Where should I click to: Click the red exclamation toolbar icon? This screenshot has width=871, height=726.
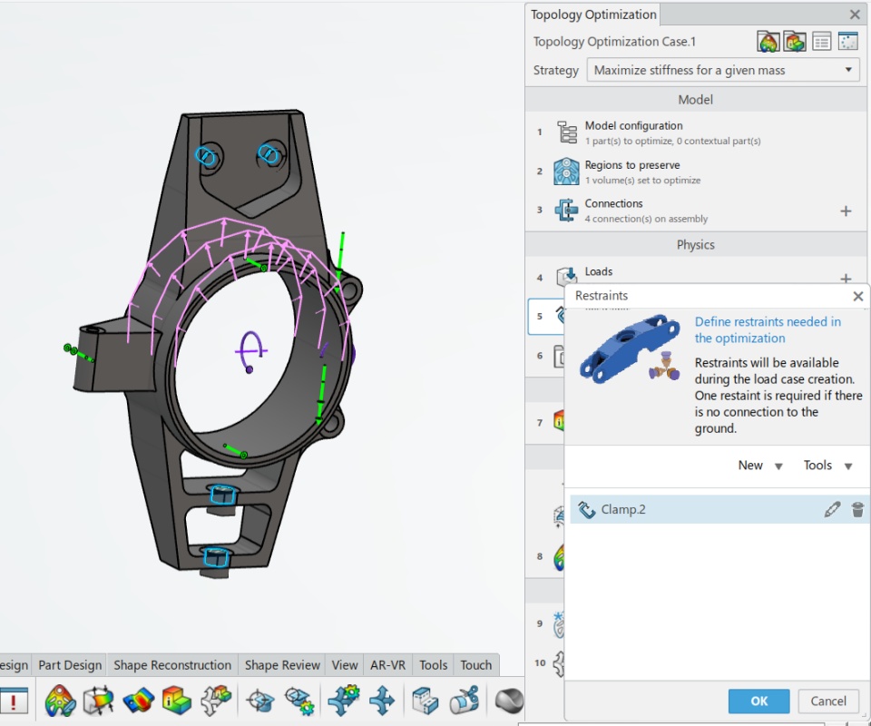point(14,701)
